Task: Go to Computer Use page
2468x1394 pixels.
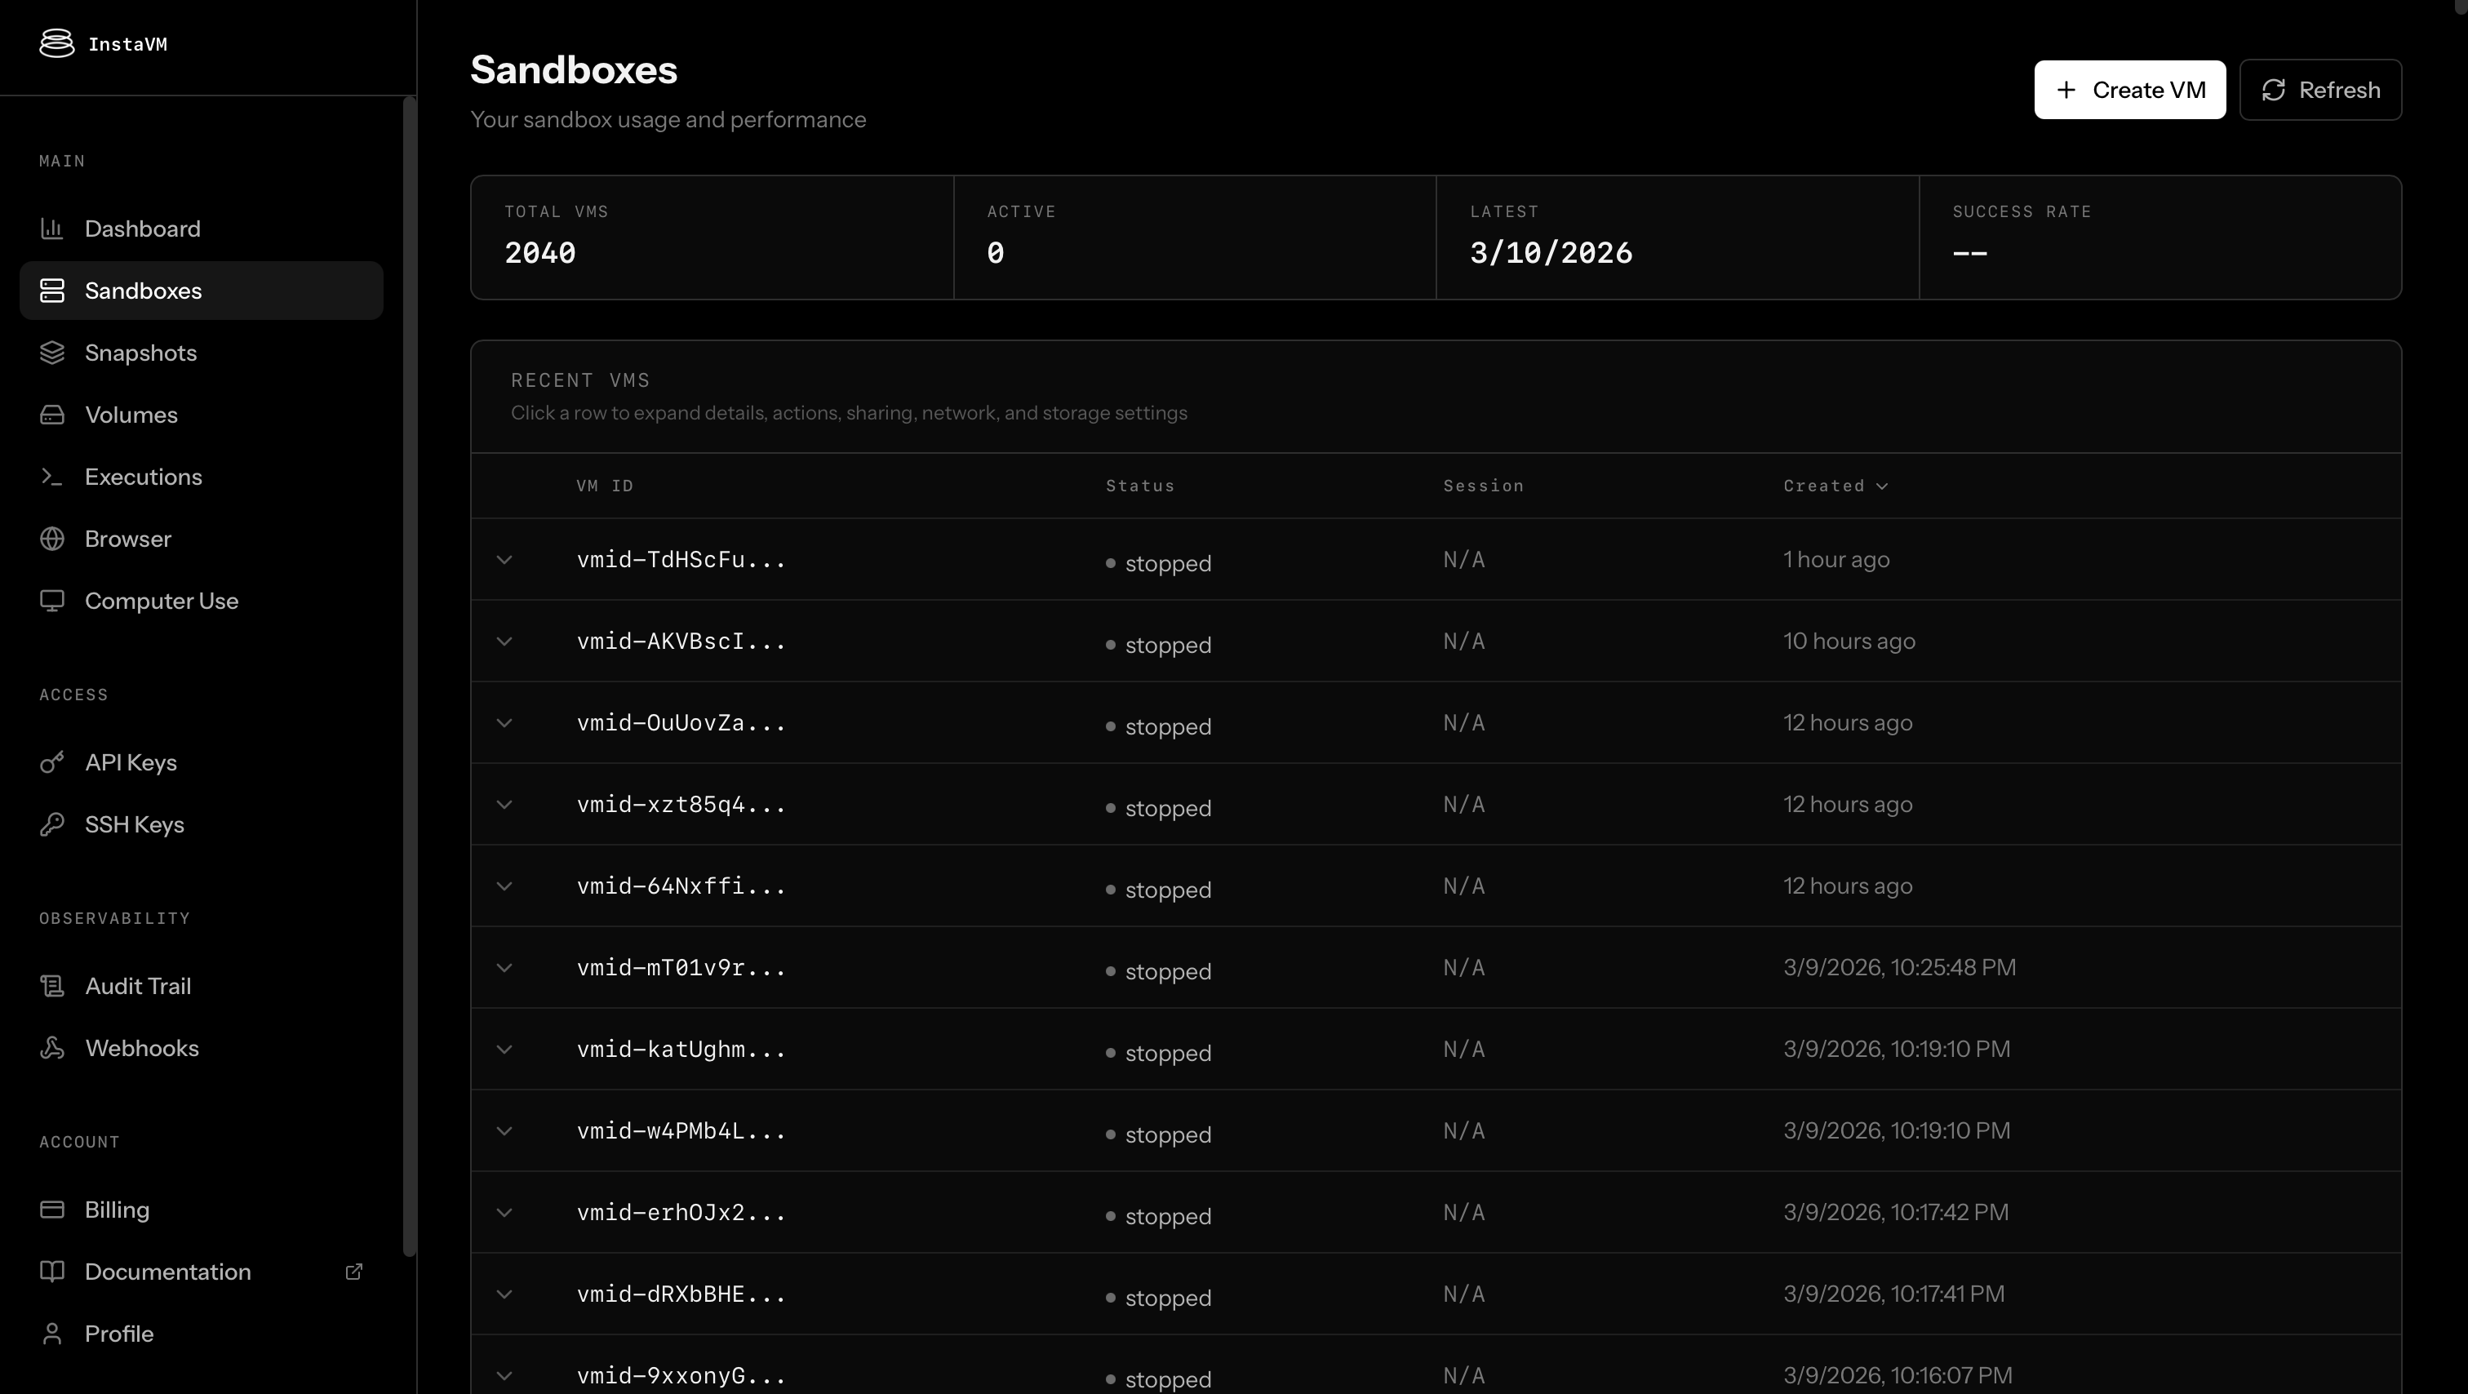Action: pyautogui.click(x=161, y=601)
